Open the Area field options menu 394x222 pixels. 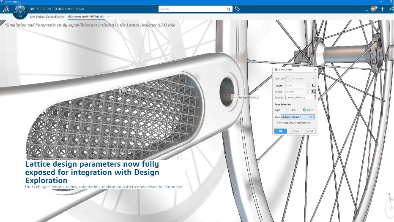(313, 117)
